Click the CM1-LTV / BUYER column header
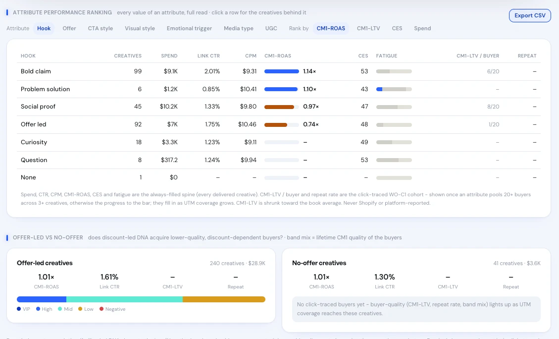The width and height of the screenshot is (559, 339). (478, 56)
